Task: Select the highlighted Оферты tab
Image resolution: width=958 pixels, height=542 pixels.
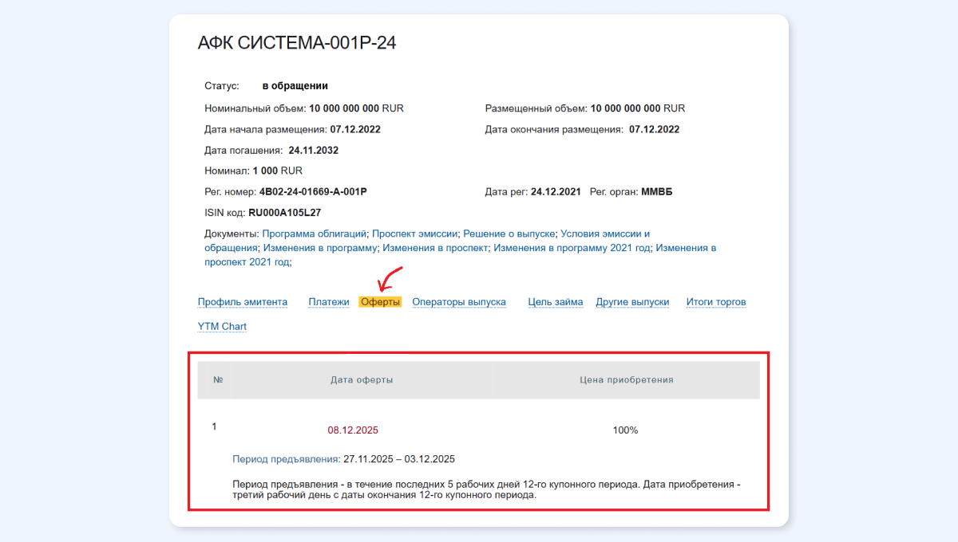Action: 381,302
